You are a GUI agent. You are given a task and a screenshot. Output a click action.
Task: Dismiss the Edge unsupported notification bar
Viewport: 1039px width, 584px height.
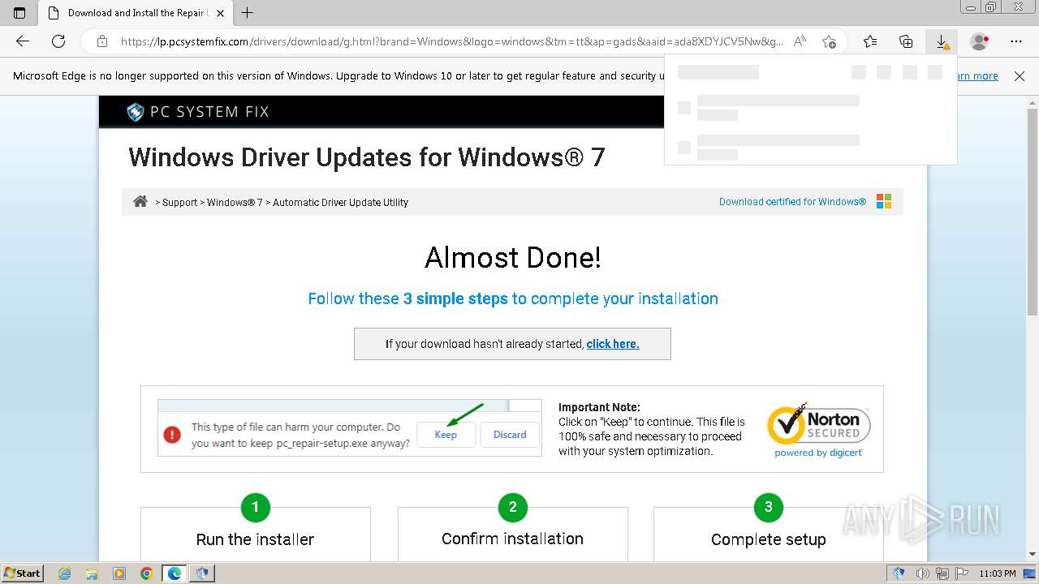1020,76
